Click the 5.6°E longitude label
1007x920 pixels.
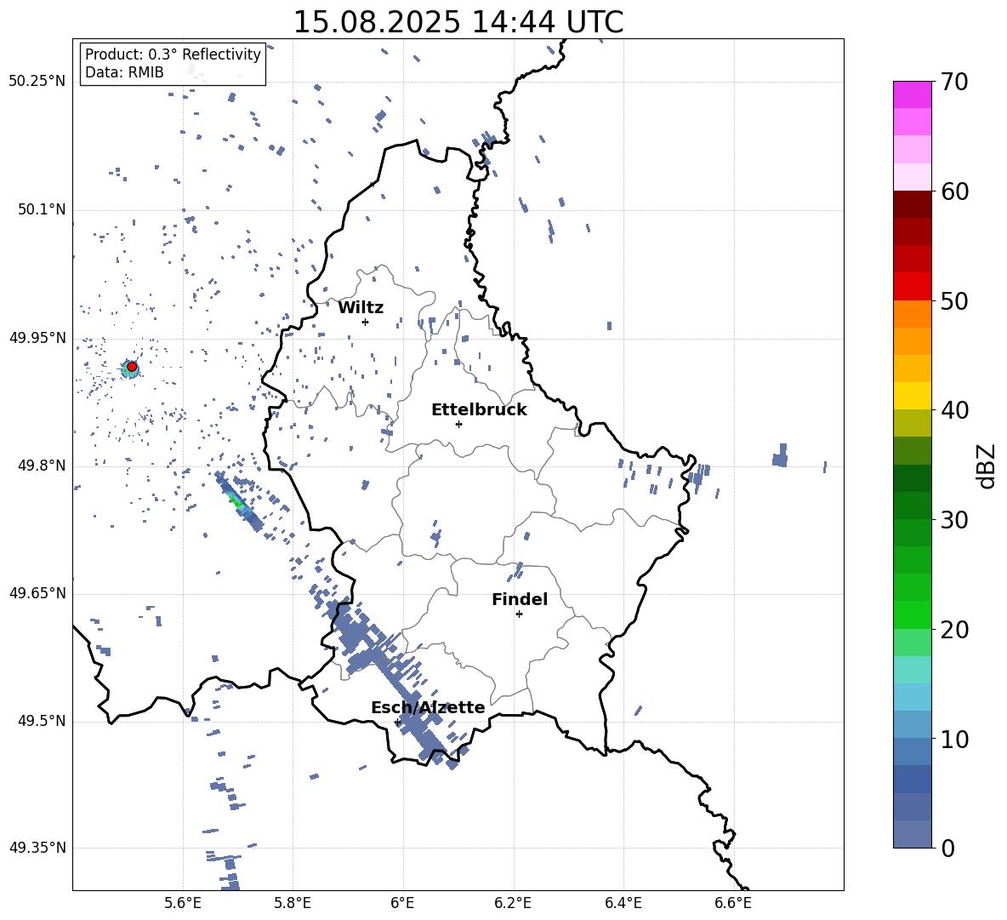coord(183,903)
